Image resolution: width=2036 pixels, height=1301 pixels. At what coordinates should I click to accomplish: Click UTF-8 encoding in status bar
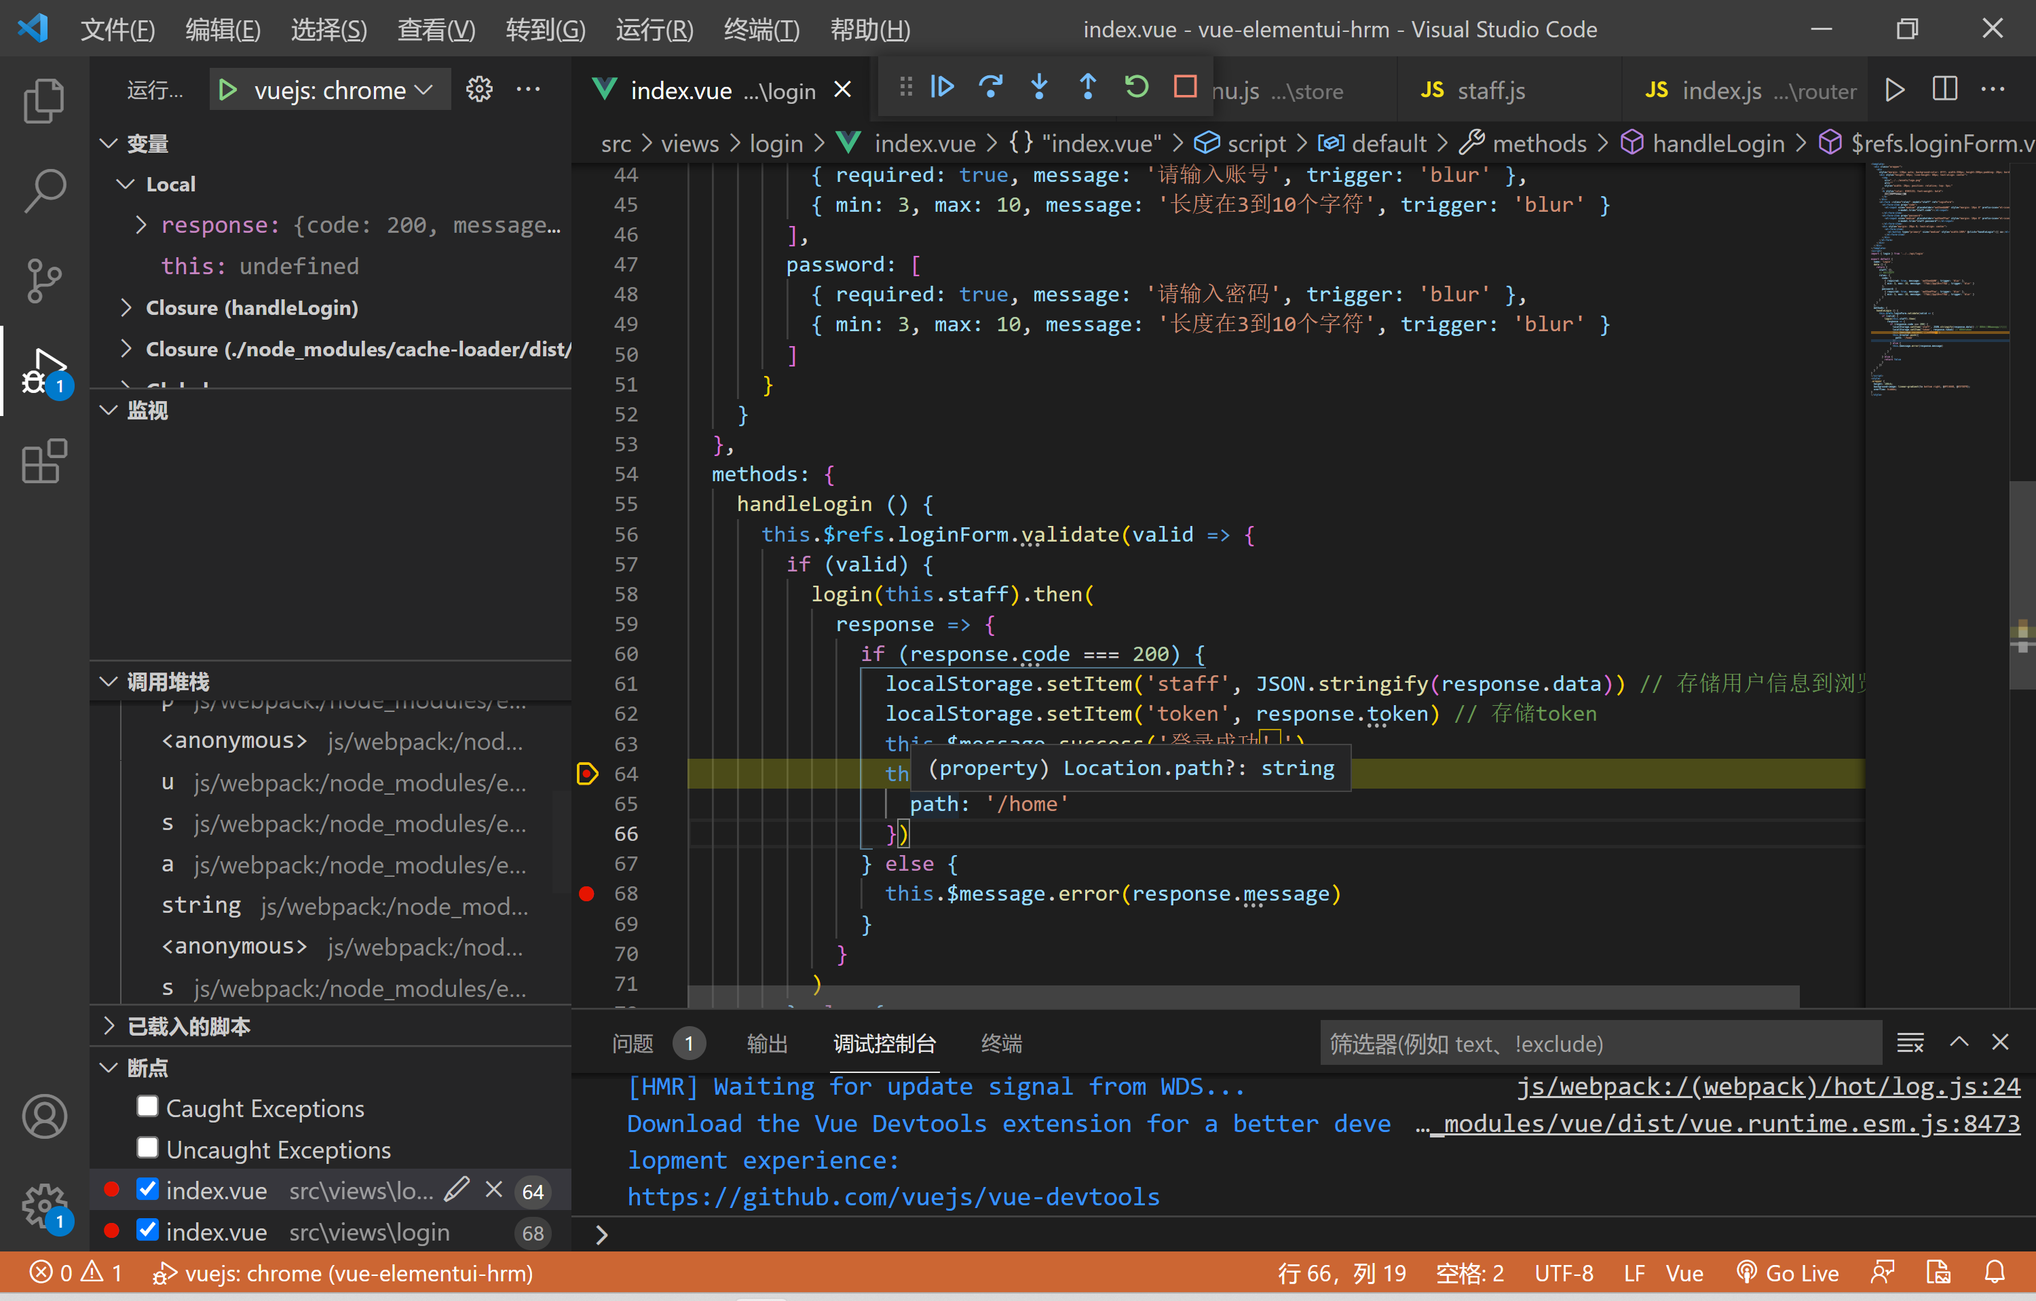tap(1564, 1273)
